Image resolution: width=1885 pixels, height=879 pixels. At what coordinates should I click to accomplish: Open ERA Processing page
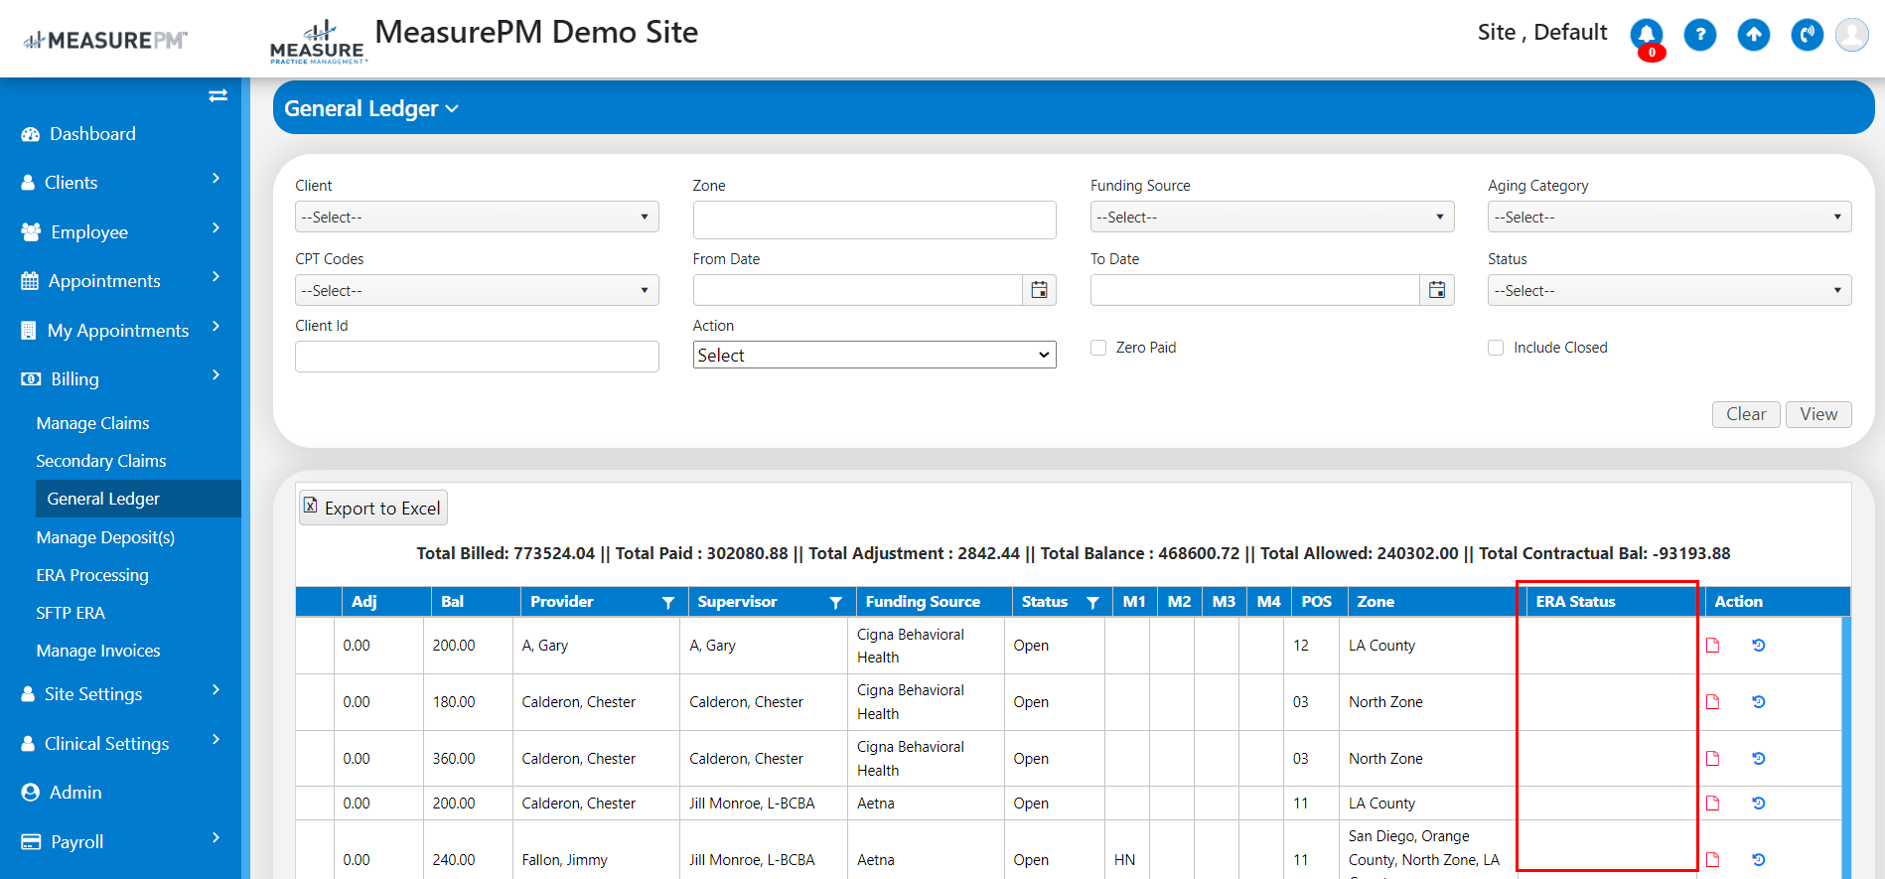[x=92, y=575]
